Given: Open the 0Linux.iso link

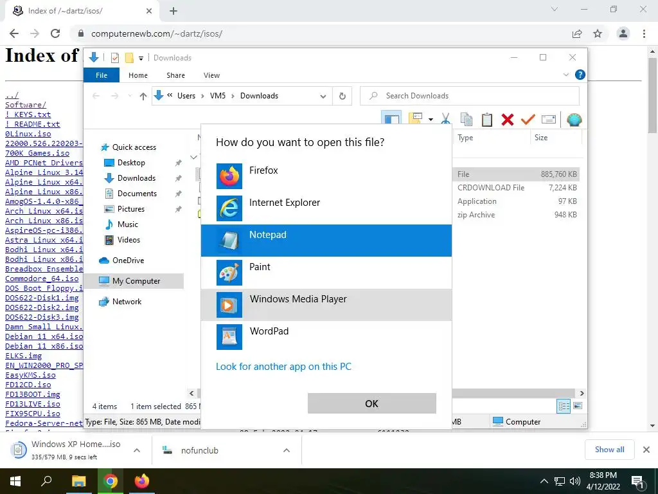Looking at the screenshot, I should 28,134.
